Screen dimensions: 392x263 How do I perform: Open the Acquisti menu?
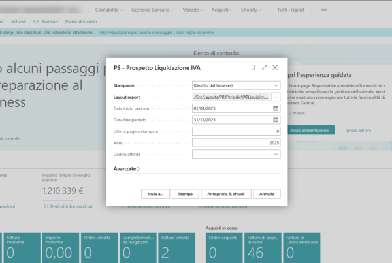pyautogui.click(x=222, y=10)
